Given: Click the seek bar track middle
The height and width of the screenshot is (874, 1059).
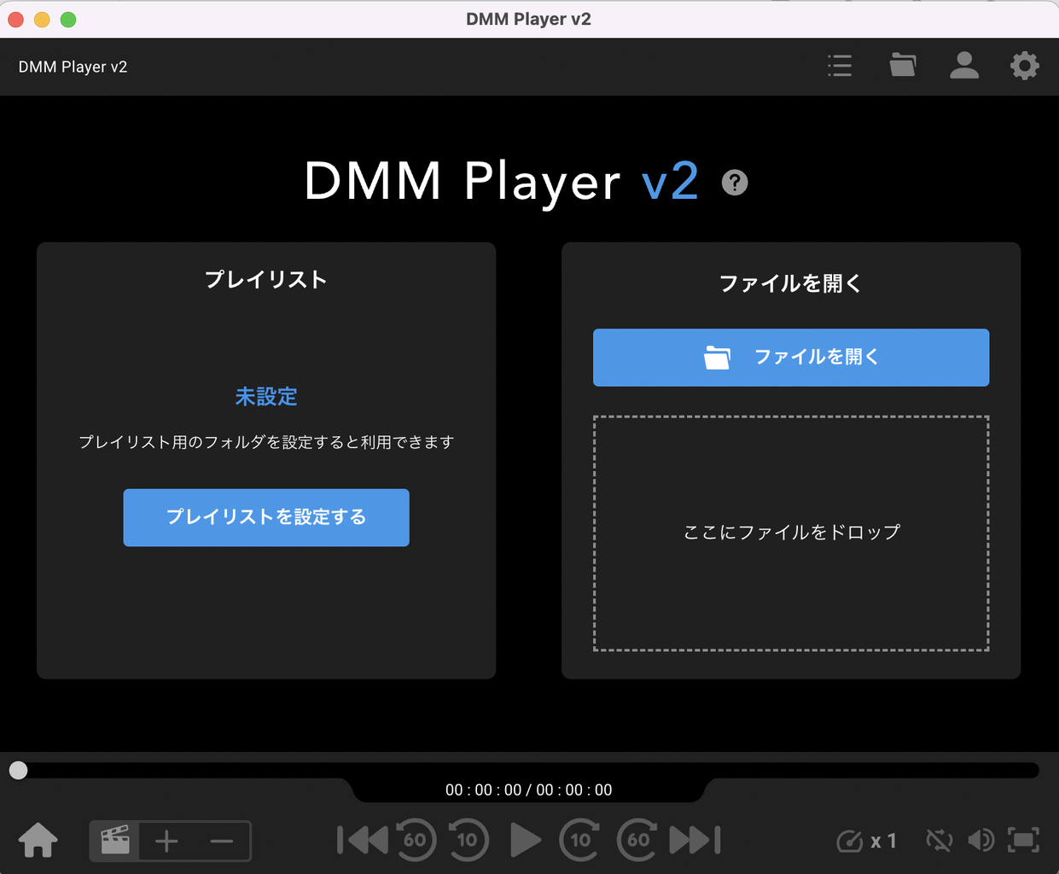Looking at the screenshot, I should (529, 771).
